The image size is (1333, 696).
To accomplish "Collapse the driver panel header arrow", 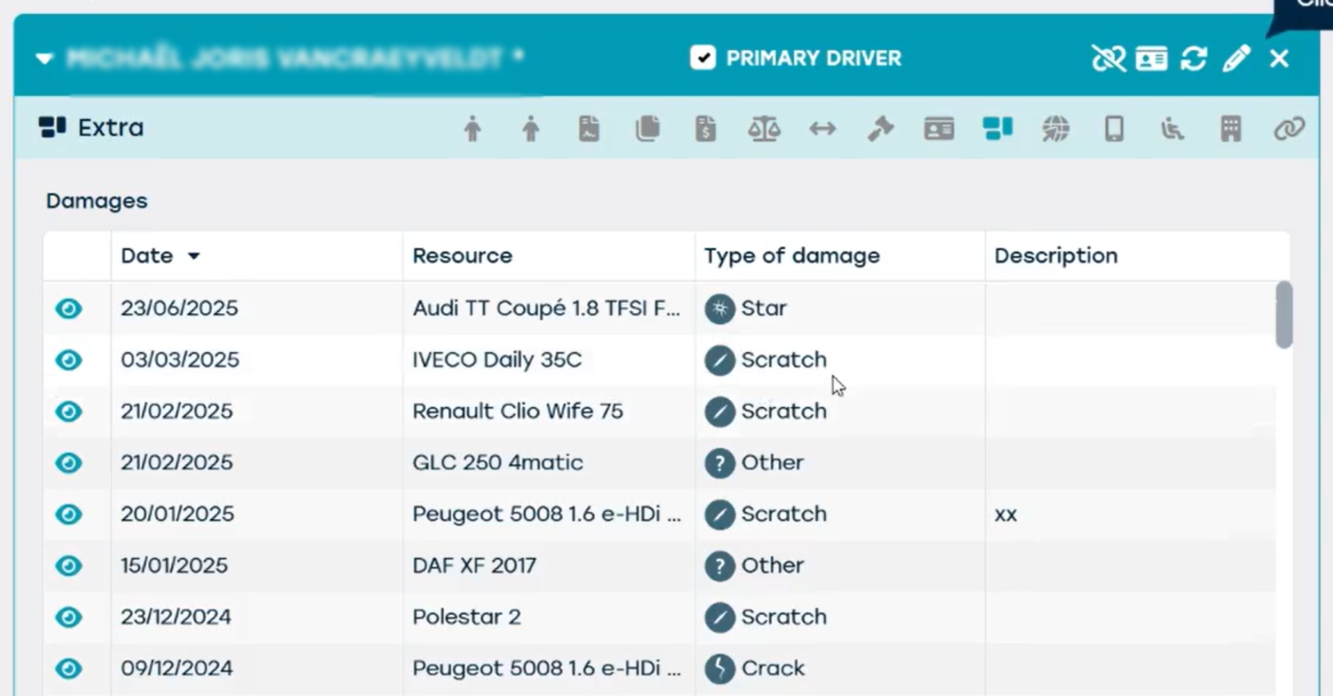I will (44, 59).
